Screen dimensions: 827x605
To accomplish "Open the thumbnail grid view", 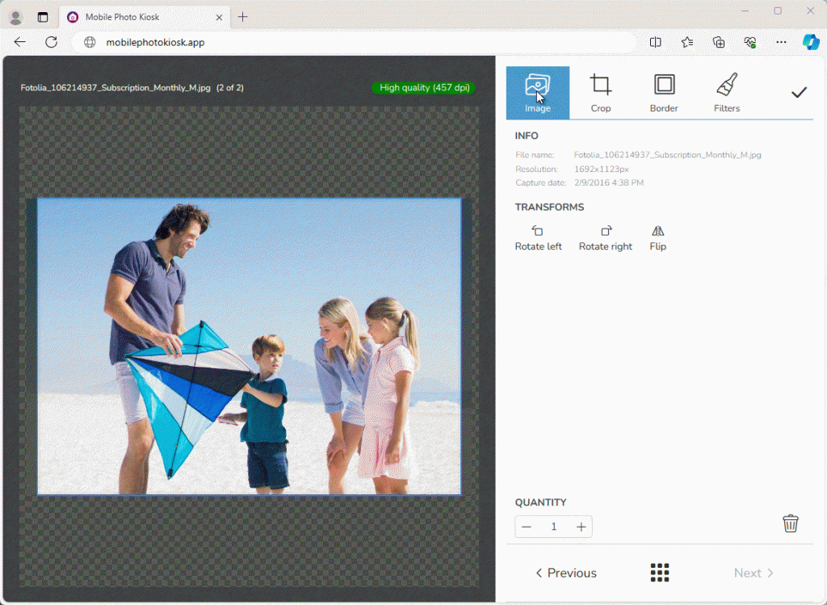I will click(x=660, y=573).
